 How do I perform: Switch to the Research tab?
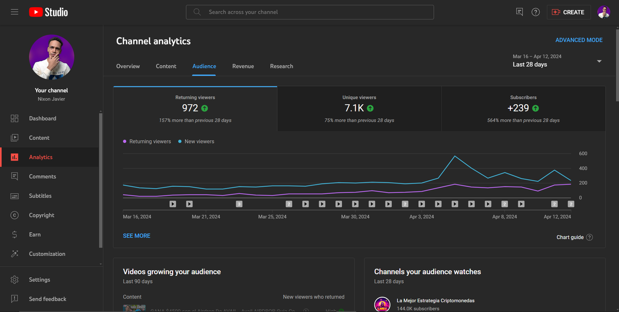[281, 66]
